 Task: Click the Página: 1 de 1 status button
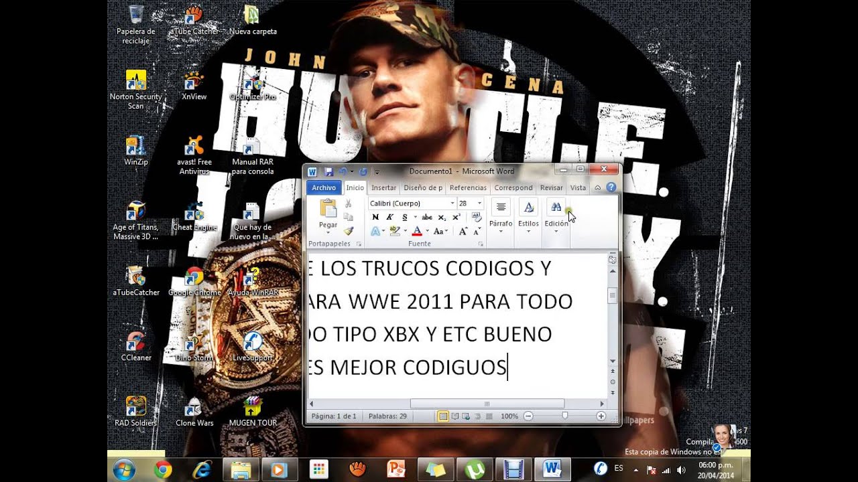coord(334,416)
